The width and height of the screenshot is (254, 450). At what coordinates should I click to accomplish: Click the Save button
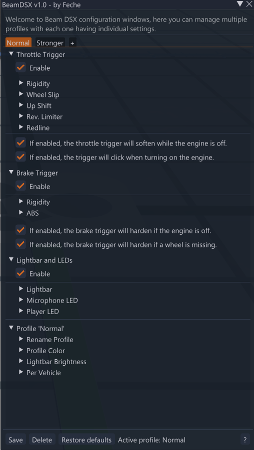pyautogui.click(x=15, y=439)
